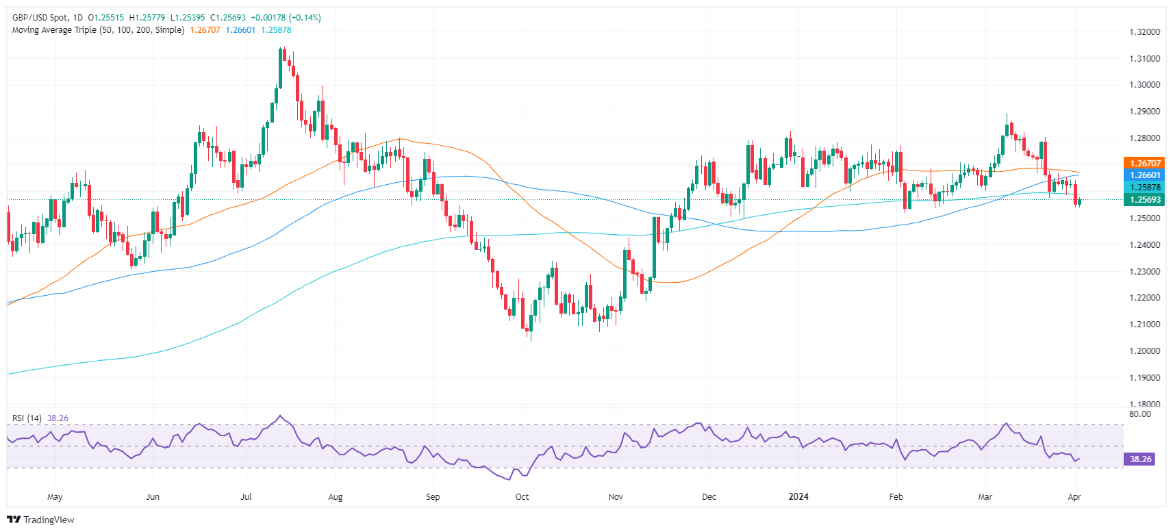The height and width of the screenshot is (532, 1173).
Task: Select the GBP/USD Spot symbol title
Action: [x=40, y=18]
